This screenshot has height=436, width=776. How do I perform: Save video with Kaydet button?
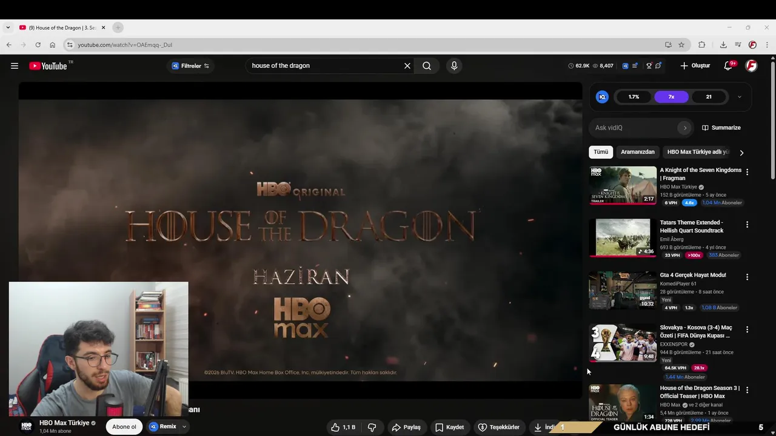coord(449,427)
